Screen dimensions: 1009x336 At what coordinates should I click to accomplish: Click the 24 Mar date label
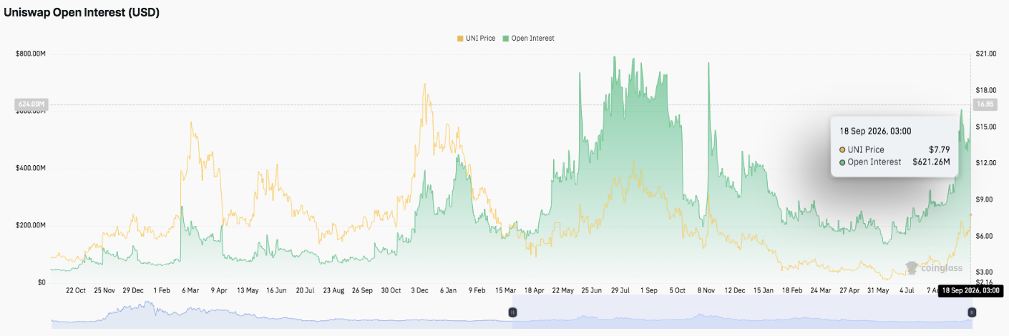point(820,291)
